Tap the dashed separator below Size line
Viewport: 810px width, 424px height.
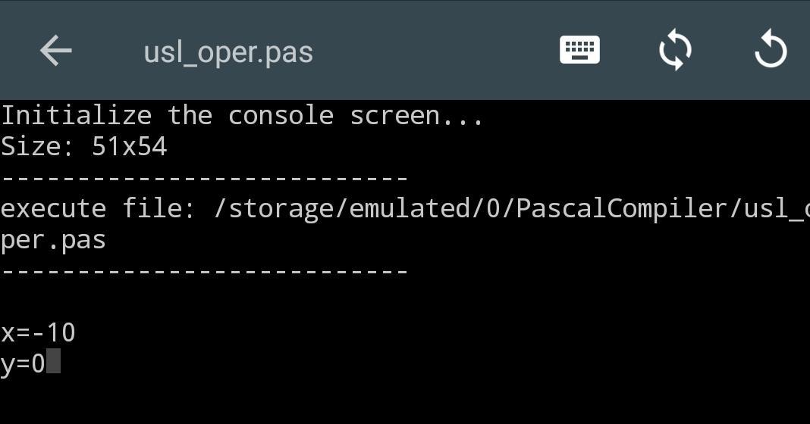(204, 179)
